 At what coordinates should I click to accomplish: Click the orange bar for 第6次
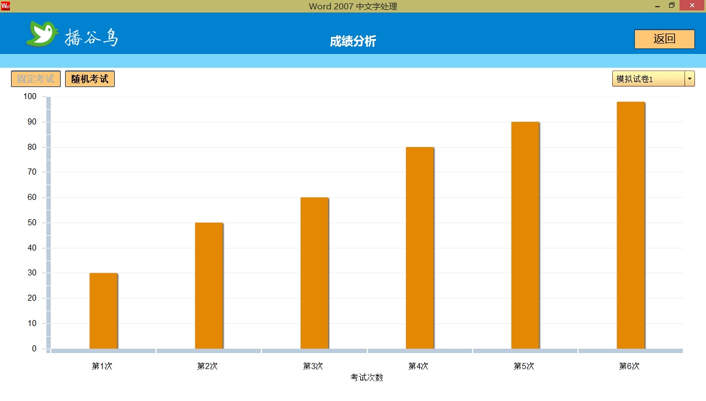coord(630,225)
